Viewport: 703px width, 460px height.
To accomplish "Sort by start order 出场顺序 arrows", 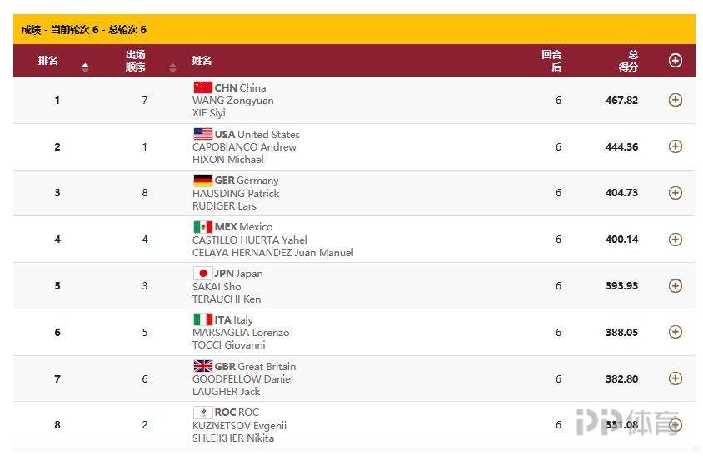I will pyautogui.click(x=172, y=67).
